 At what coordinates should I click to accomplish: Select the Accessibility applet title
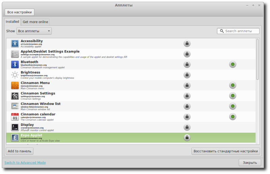pos(32,41)
